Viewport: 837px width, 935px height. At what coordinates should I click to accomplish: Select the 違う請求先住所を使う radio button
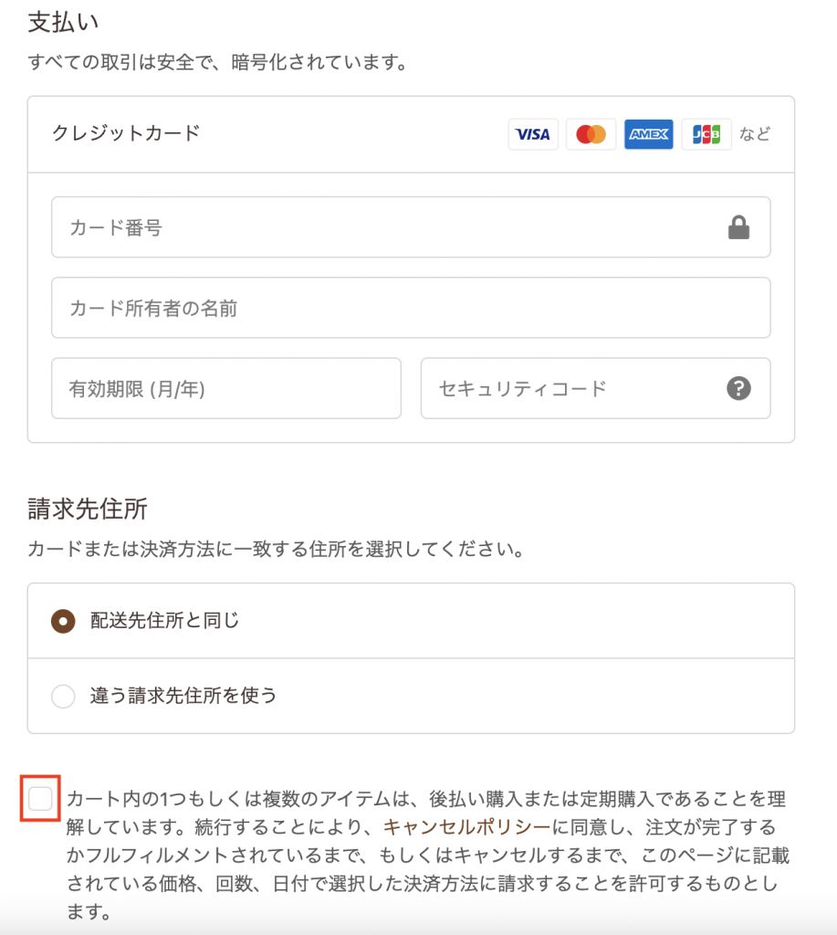pos(63,697)
